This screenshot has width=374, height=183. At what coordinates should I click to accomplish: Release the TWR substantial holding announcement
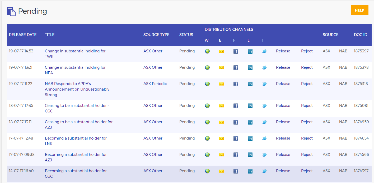point(283,51)
